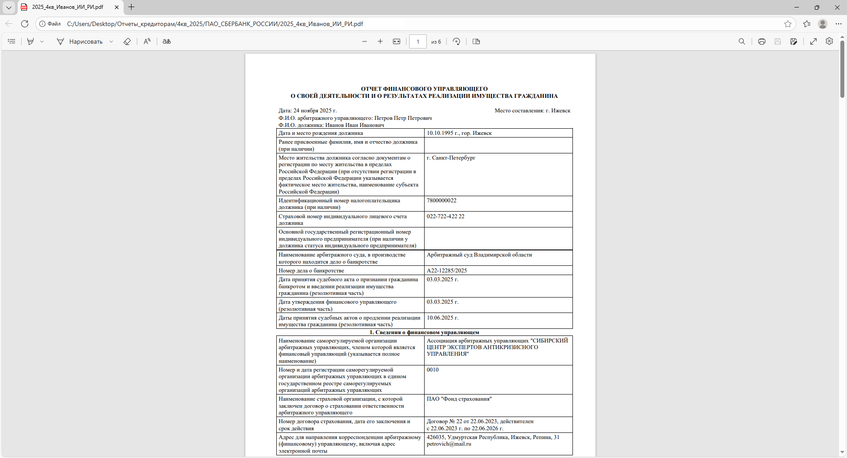847x458 pixels.
Task: Click the Нарисовать draw button
Action: pyautogui.click(x=80, y=41)
